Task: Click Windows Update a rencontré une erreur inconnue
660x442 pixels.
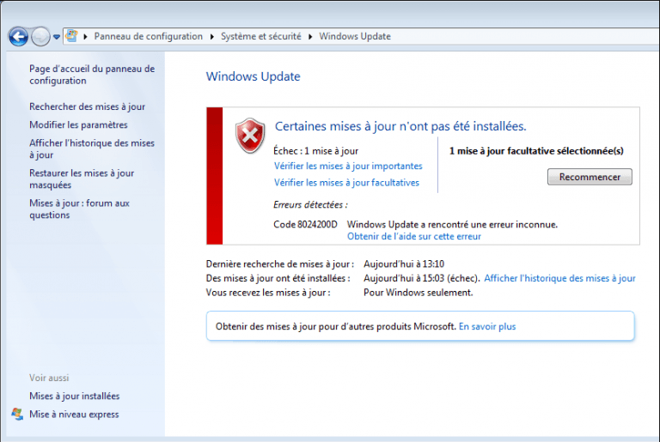Action: [452, 224]
